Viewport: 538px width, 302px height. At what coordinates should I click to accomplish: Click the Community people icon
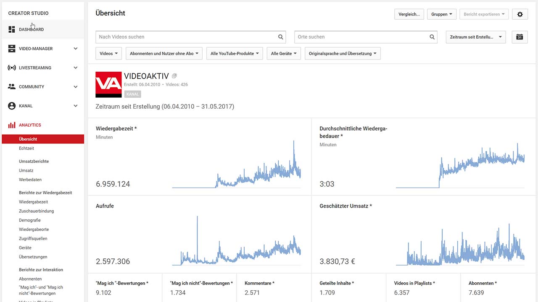[12, 87]
